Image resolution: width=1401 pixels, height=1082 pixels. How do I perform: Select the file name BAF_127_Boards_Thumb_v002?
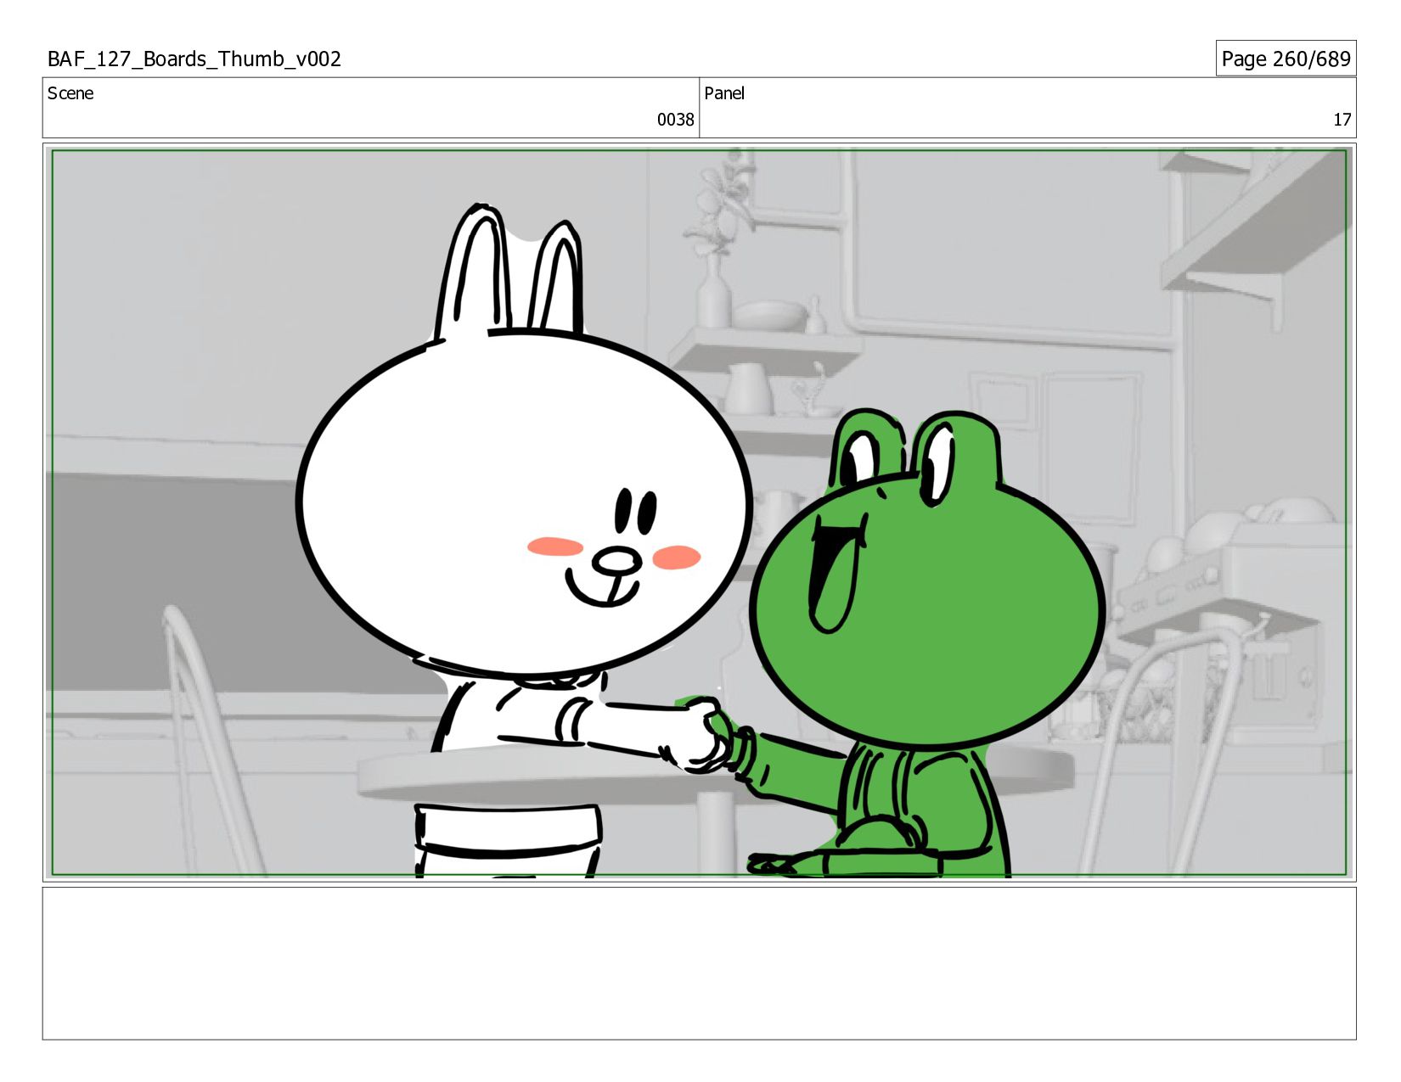pyautogui.click(x=194, y=59)
